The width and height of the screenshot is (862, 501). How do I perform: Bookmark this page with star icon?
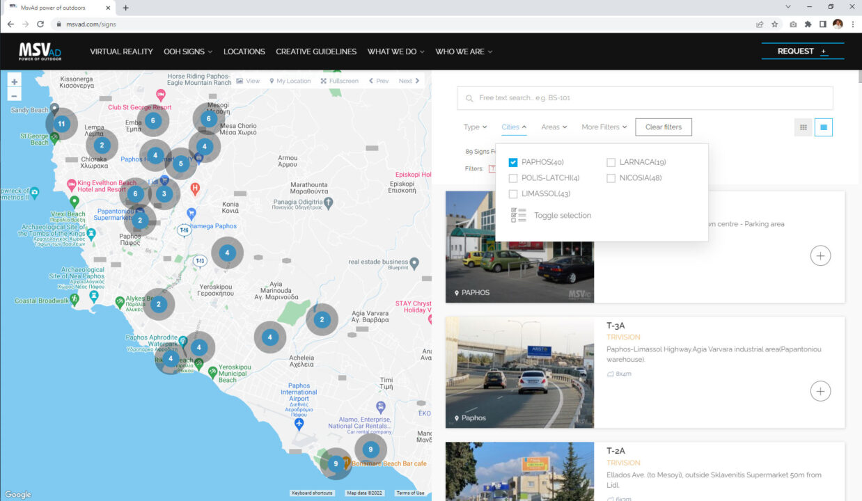coord(775,24)
